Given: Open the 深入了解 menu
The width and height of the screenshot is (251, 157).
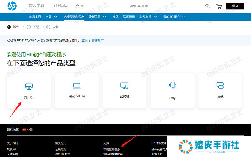Looking at the screenshot, I should click(36, 6).
